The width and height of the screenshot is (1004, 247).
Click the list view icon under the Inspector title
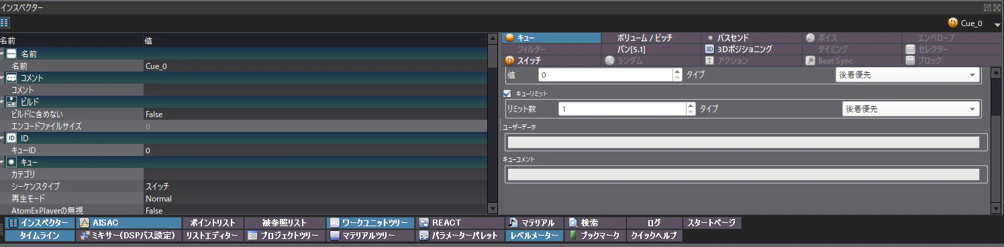point(5,22)
